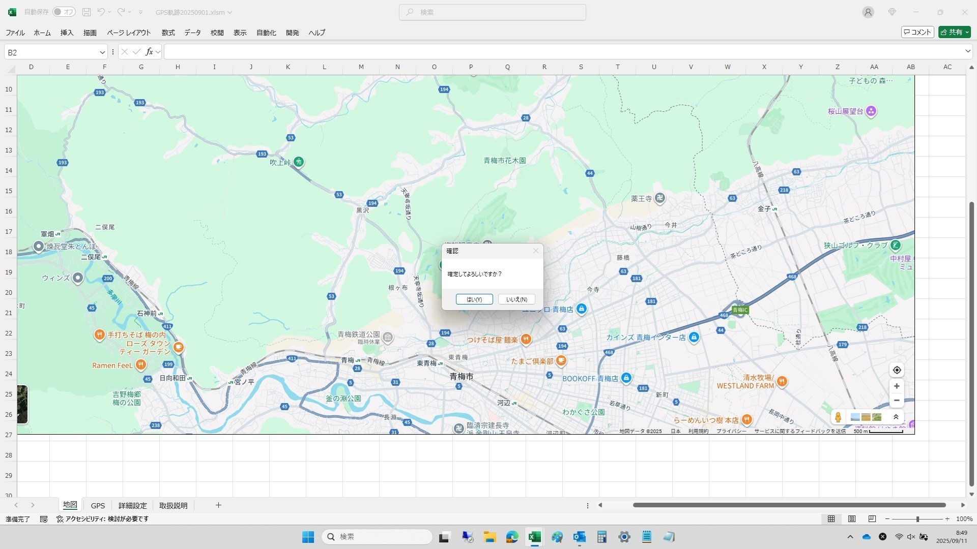The height and width of the screenshot is (549, 977).
Task: Confirm the dialog by clicking はい(Y)
Action: [x=474, y=299]
